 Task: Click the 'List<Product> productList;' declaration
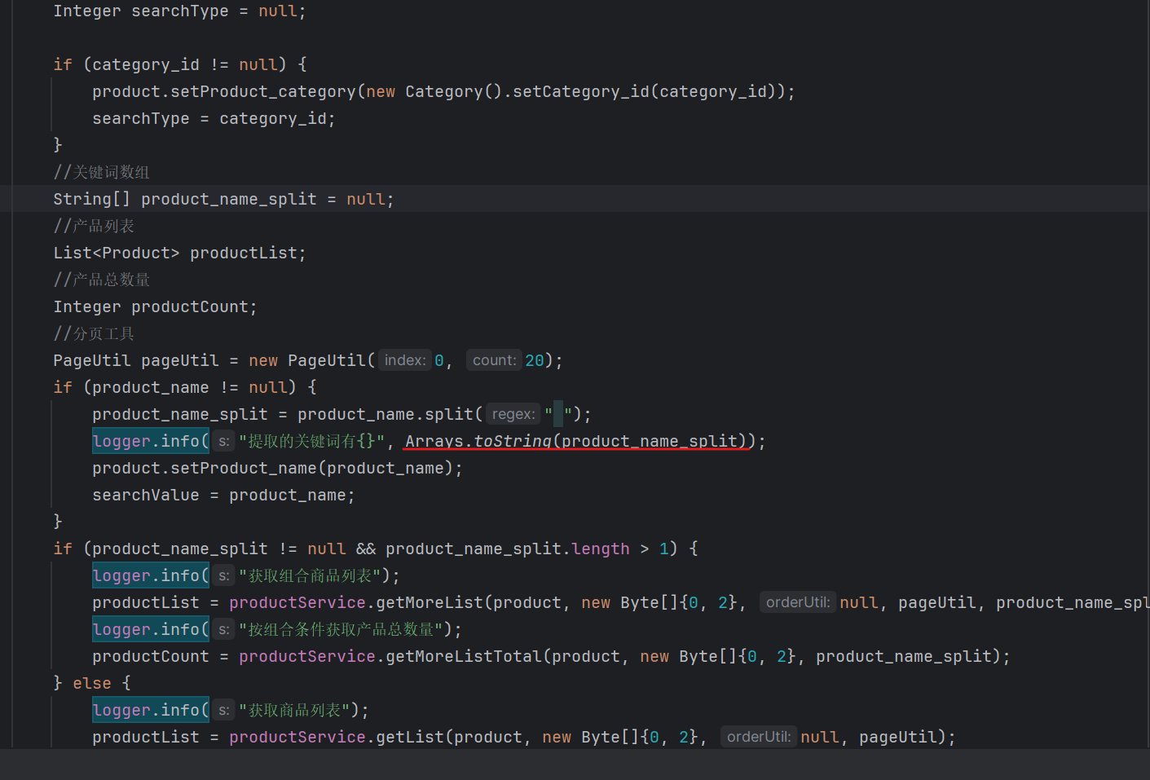[x=179, y=253]
